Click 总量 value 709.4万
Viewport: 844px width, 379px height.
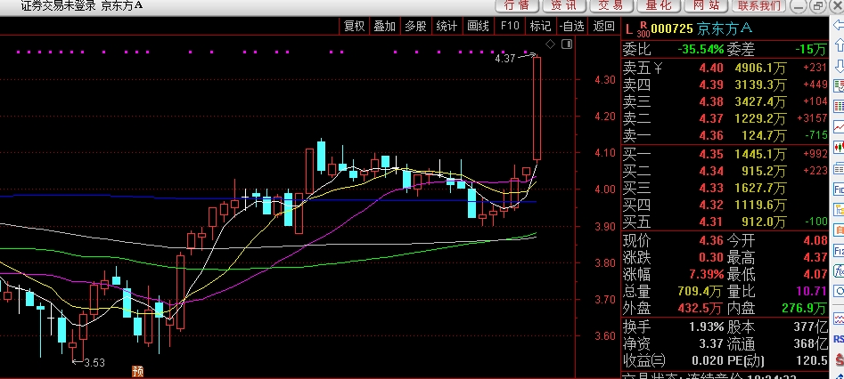click(x=701, y=292)
